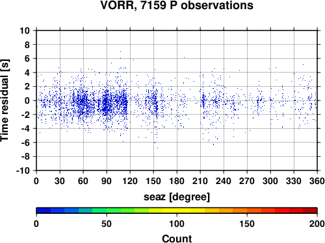This screenshot has width=325, height=243.
Task: Click the dense data cluster at 90 degrees
Action: pyautogui.click(x=106, y=103)
